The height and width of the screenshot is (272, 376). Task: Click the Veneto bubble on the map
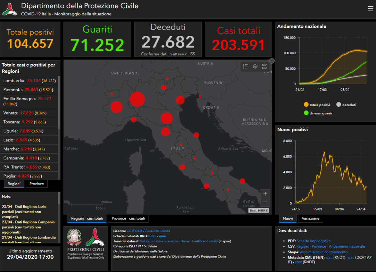click(x=180, y=100)
